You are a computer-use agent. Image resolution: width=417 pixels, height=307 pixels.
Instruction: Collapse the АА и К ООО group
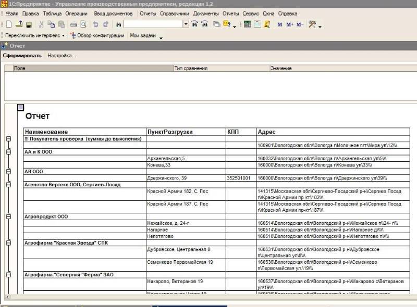8,152
